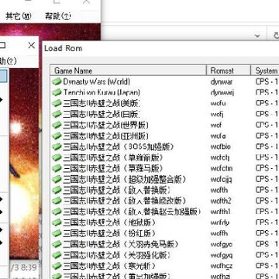The height and width of the screenshot is (279, 279).
Task: Select 三国志II赤壁之战(日版) in the list
Action: [102, 114]
